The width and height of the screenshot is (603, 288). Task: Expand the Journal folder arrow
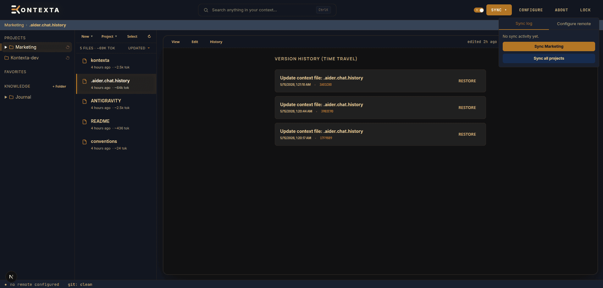(x=6, y=97)
